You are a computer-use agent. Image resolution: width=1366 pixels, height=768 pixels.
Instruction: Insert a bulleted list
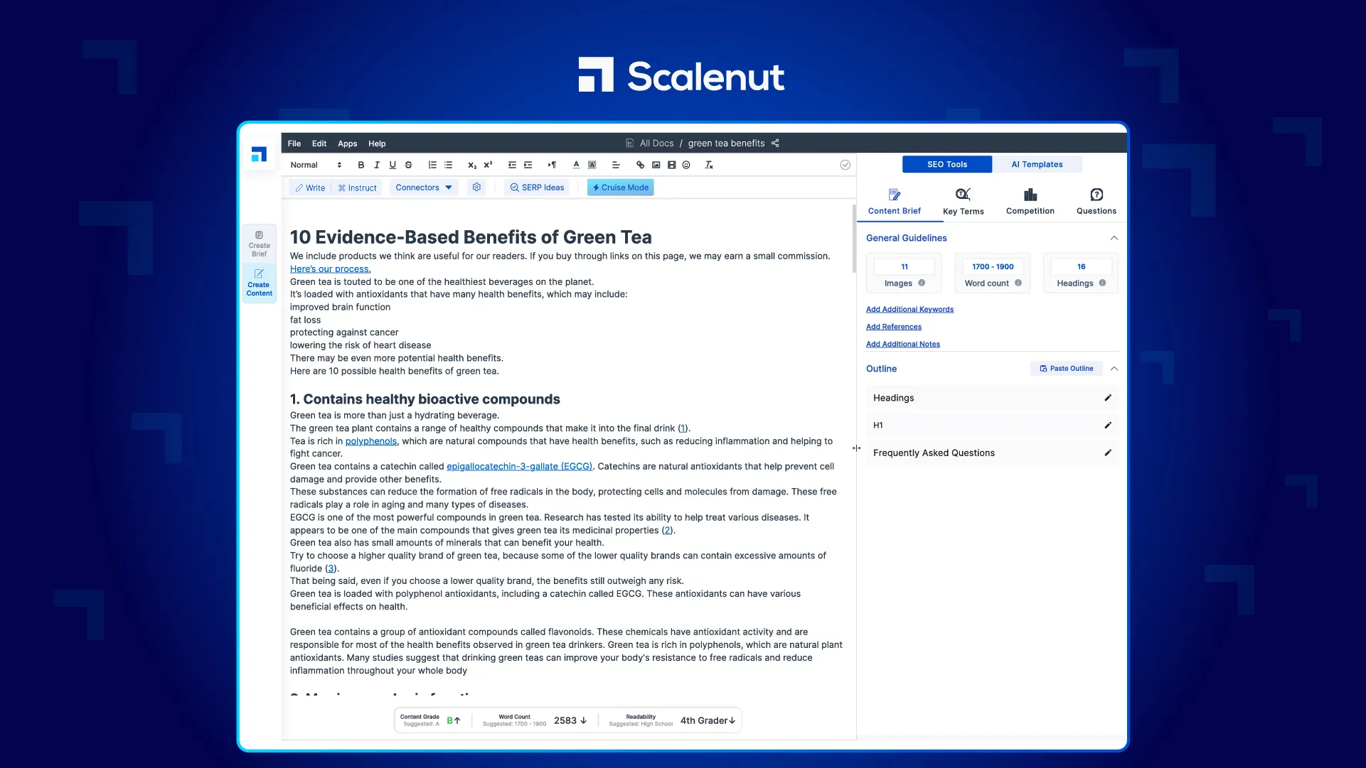(x=448, y=165)
